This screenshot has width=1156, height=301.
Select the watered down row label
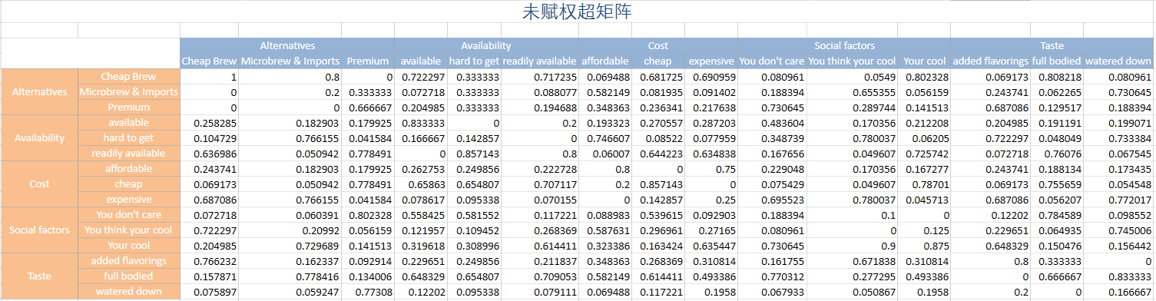[129, 292]
